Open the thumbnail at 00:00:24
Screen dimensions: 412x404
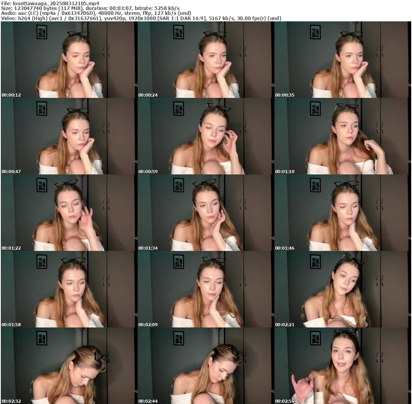pos(206,60)
